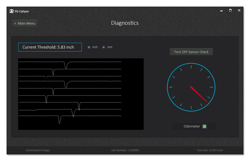Image resolution: width=250 pixels, height=161 pixels.
Task: Click the Torn OFF Sensor Check button
Action: [x=191, y=52]
